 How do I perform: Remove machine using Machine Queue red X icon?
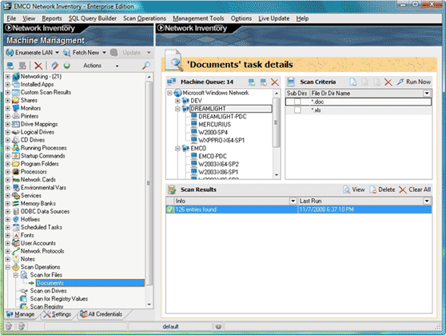tap(275, 82)
